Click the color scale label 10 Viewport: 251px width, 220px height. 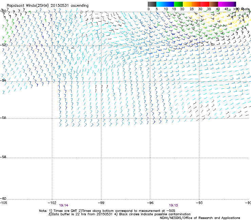tap(166, 9)
